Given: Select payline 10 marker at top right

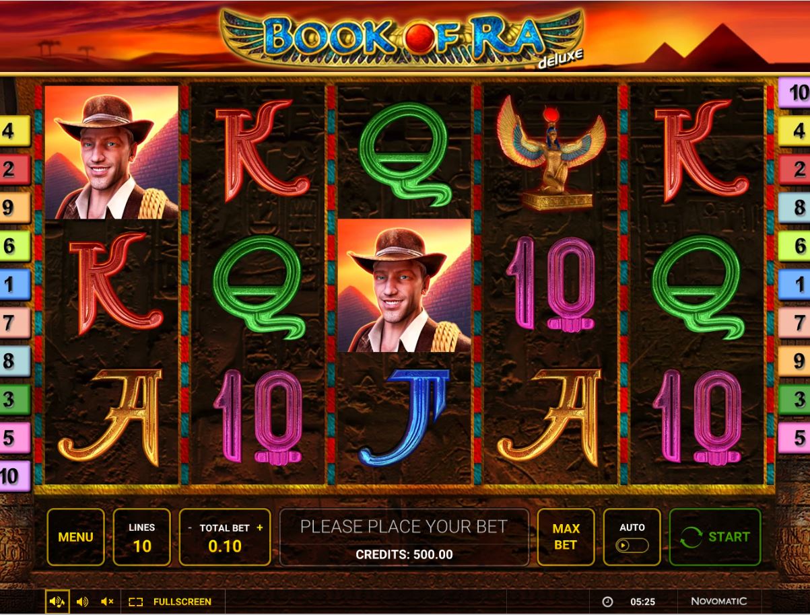Looking at the screenshot, I should [795, 93].
